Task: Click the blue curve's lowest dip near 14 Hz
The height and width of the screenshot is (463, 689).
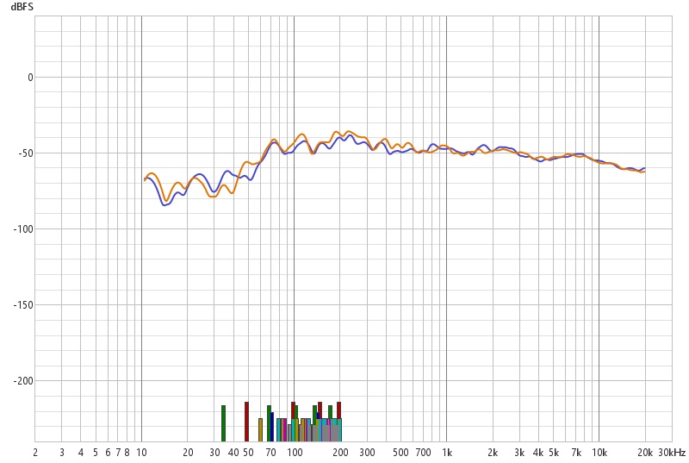Action: click(165, 205)
